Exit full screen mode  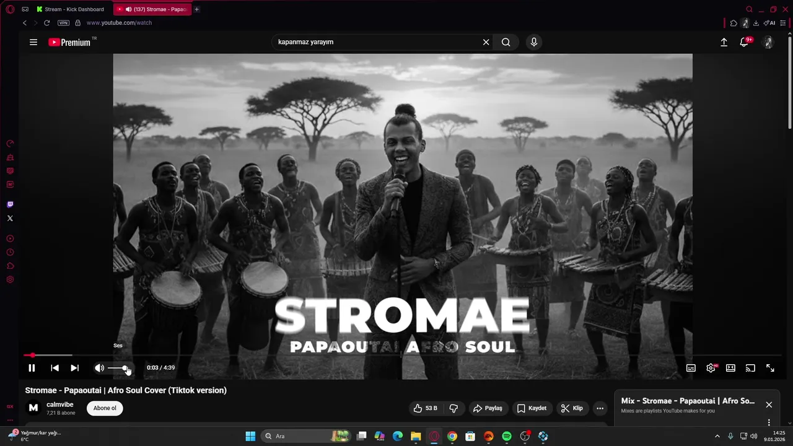[x=770, y=368]
